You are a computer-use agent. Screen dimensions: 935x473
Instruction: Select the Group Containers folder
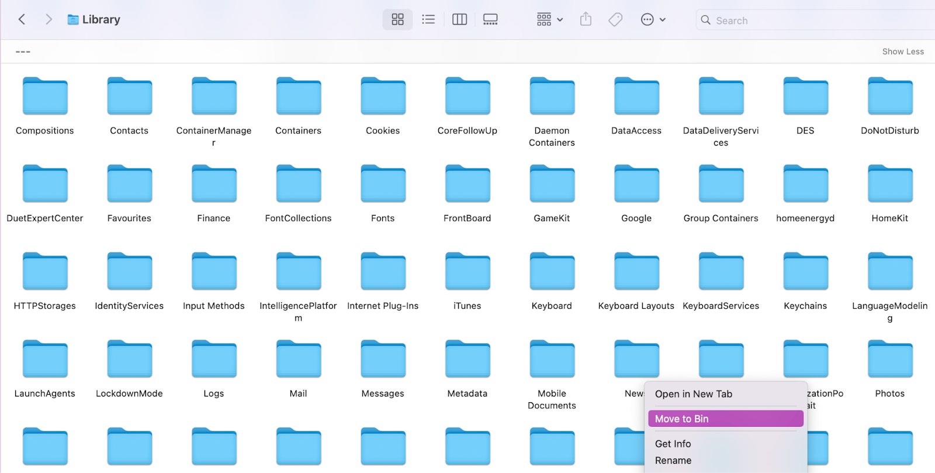tap(721, 184)
